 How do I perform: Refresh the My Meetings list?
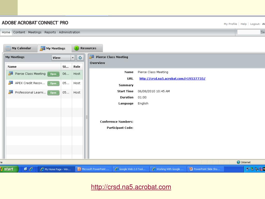click(x=80, y=58)
